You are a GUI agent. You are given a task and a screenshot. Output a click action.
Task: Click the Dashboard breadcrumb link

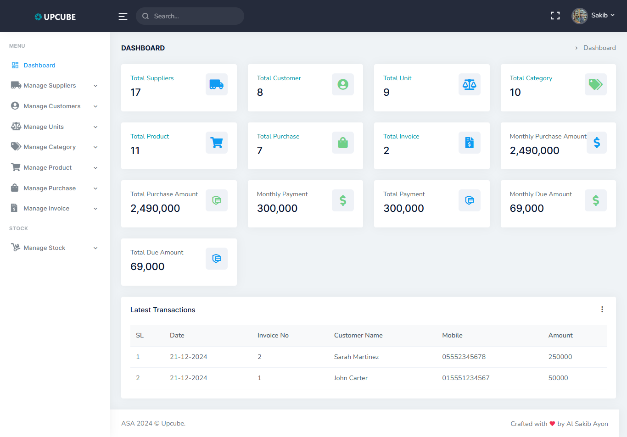coord(599,48)
